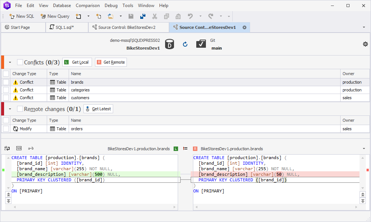Click the Get Latest button
The image size is (371, 222).
tap(98, 109)
